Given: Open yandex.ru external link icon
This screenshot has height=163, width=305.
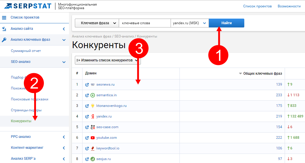Looking at the screenshot, I should (x=87, y=116).
